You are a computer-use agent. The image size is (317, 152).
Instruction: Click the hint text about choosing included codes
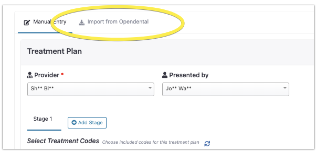(x=151, y=142)
